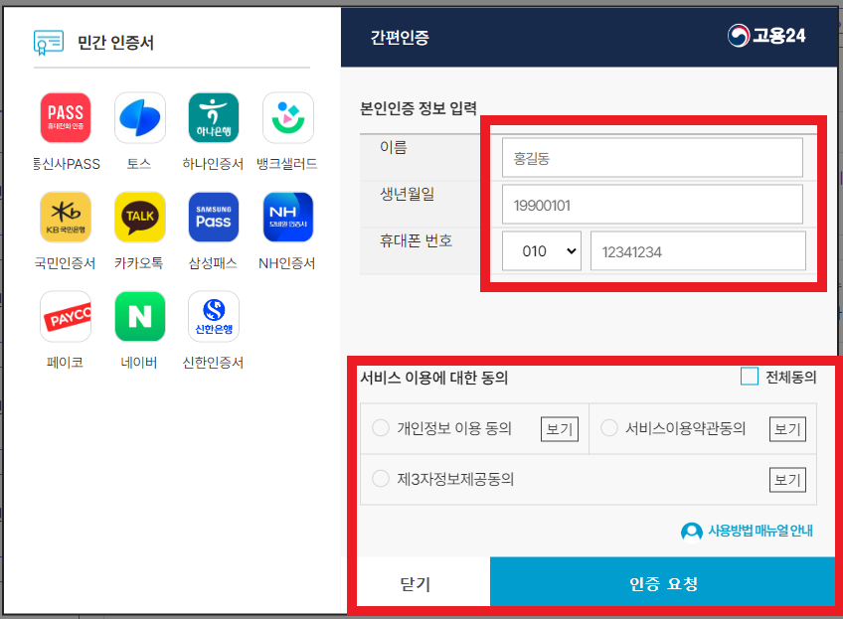
Task: View 서비스이용약관동의 terms via 보기
Action: pos(787,429)
